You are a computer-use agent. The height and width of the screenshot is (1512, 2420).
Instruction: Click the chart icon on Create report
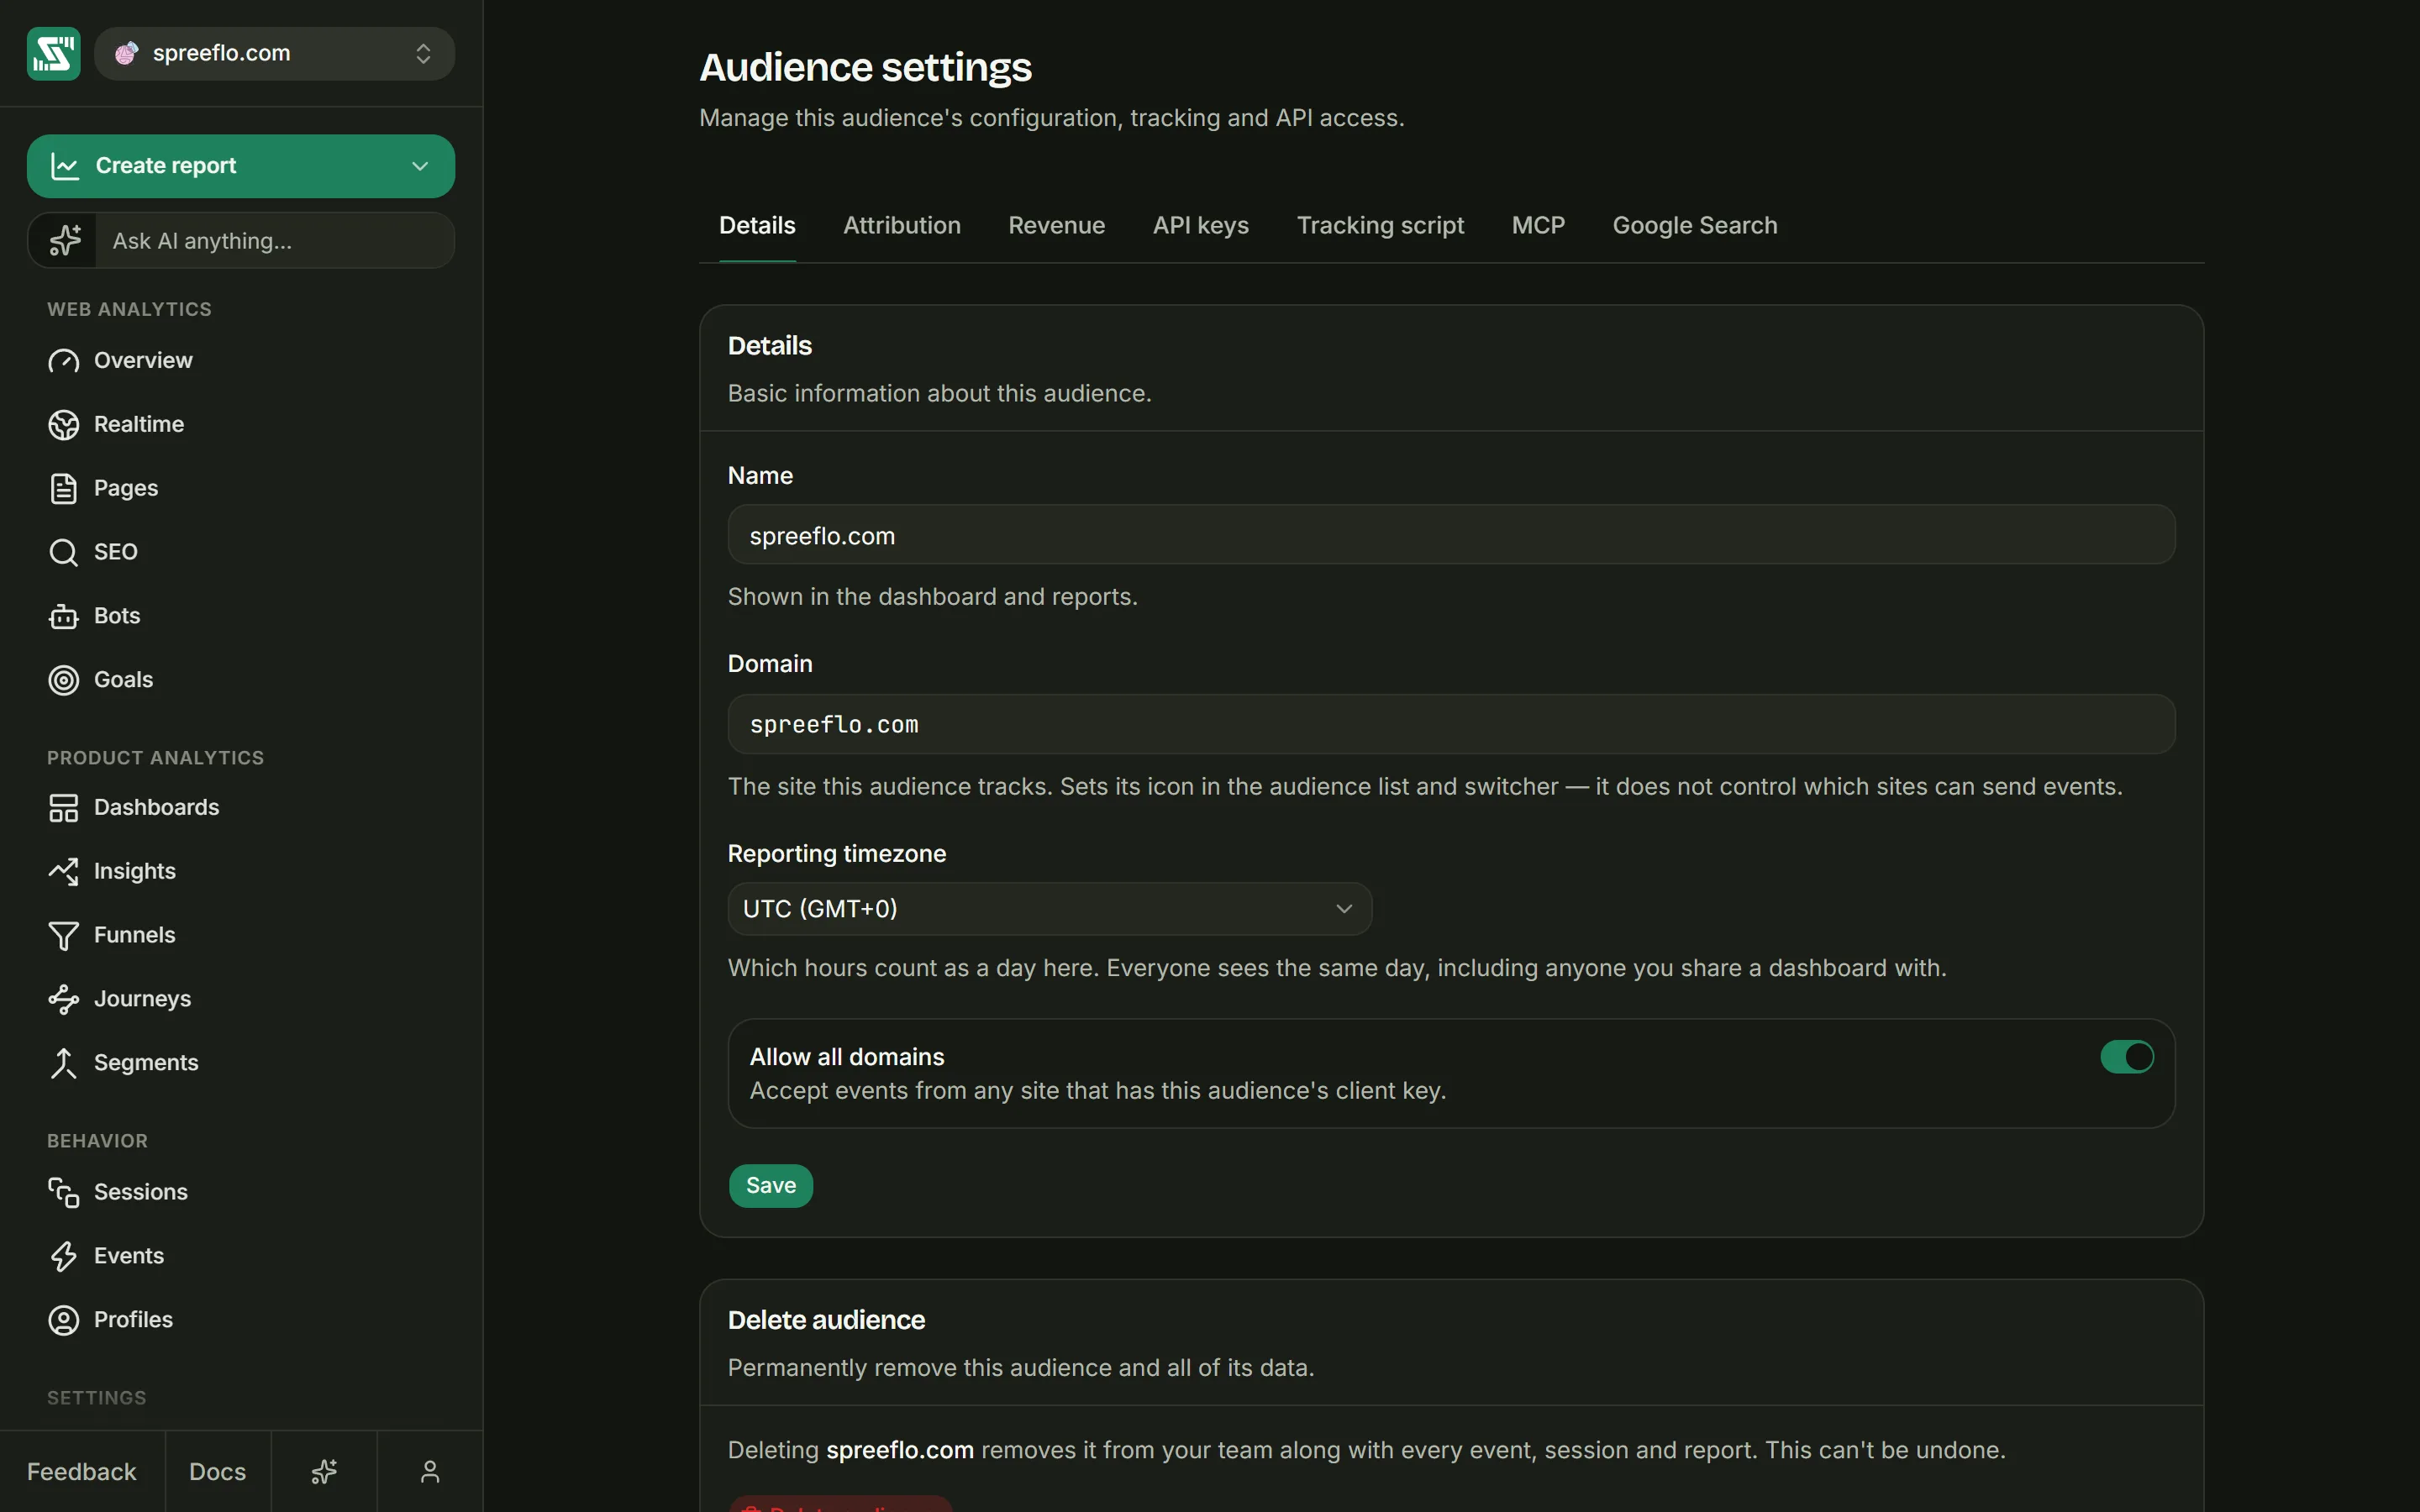[x=65, y=166]
